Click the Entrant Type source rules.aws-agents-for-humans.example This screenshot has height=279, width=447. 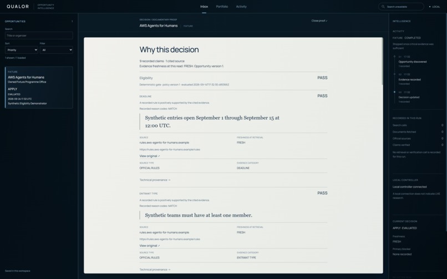[x=164, y=232]
